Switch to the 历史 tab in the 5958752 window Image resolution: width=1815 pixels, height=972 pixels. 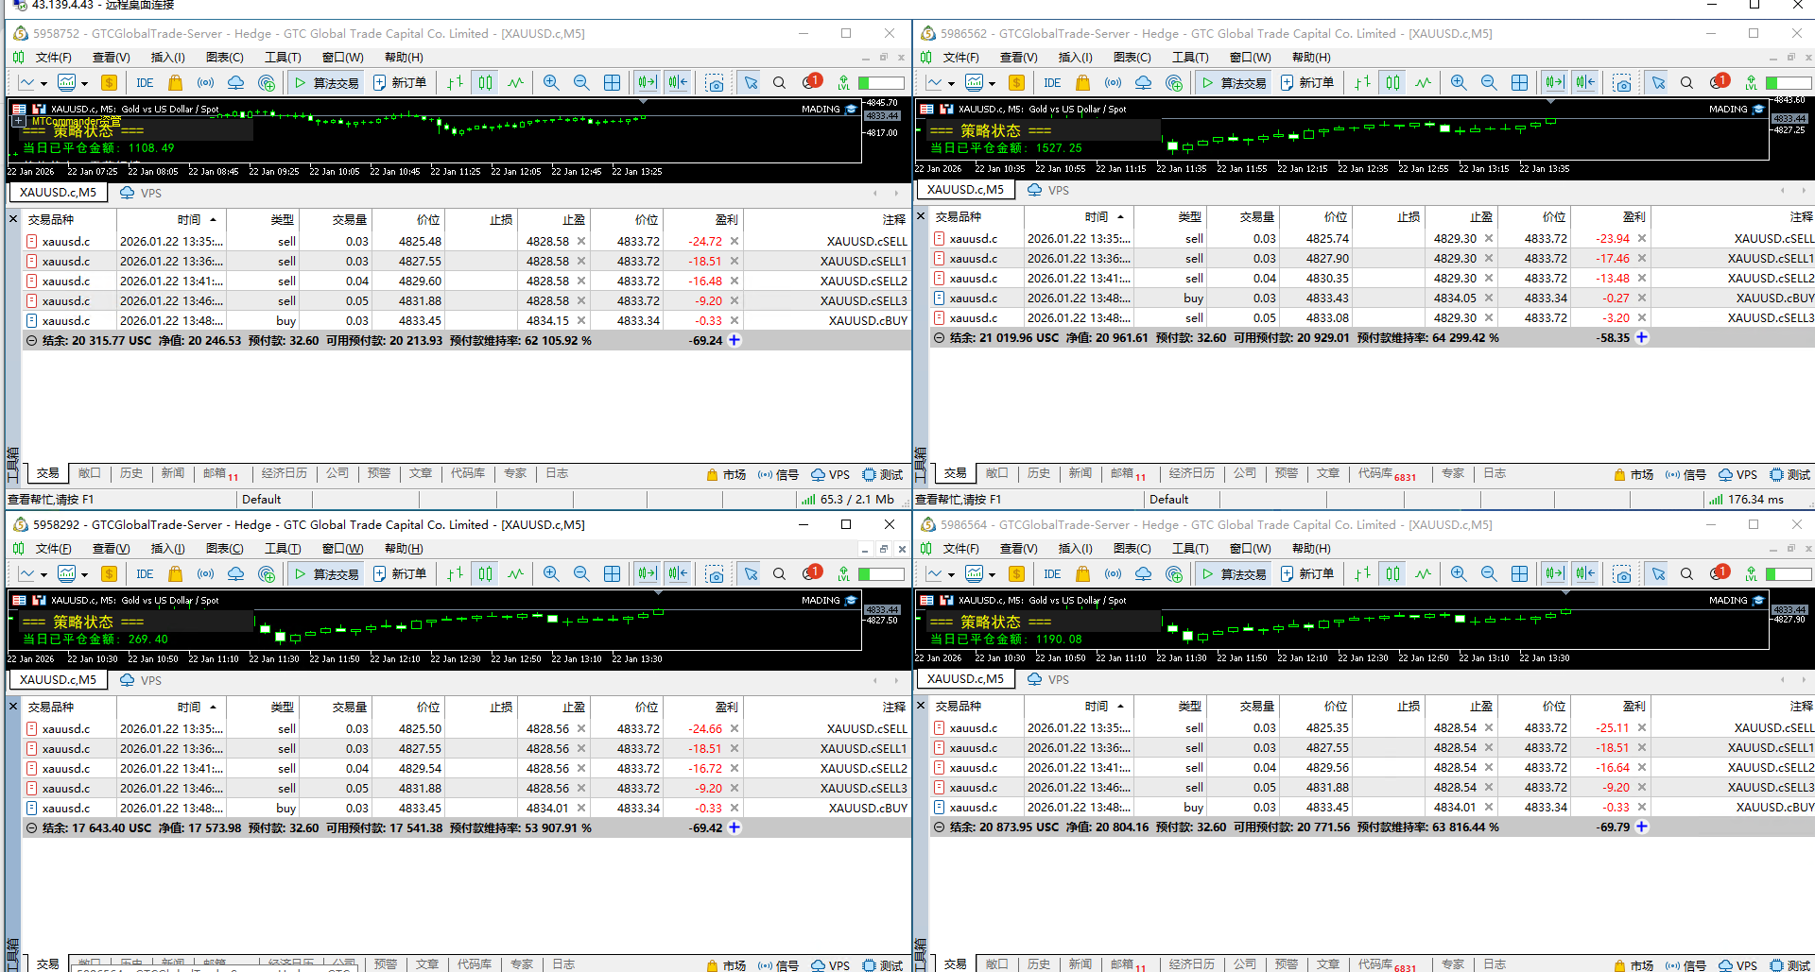(131, 473)
